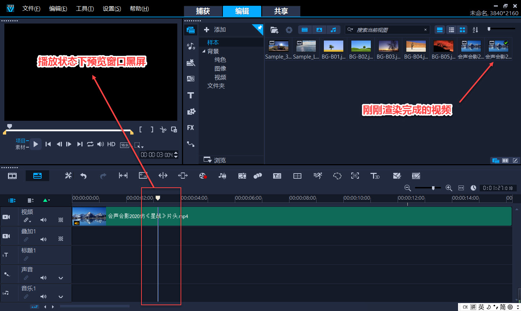Click the Title (T) library icon
The width and height of the screenshot is (521, 311).
tap(191, 95)
